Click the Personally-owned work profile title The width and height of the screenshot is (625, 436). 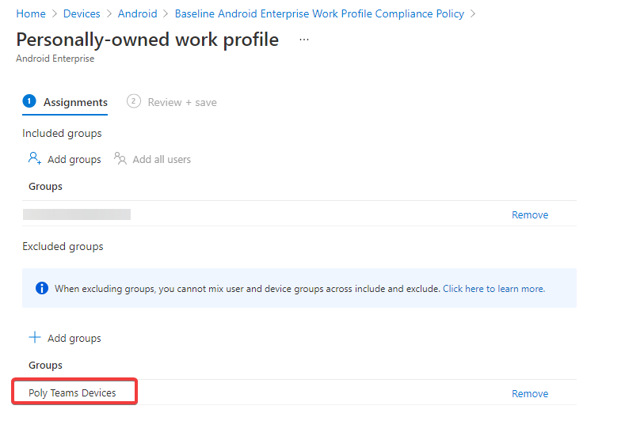point(147,40)
